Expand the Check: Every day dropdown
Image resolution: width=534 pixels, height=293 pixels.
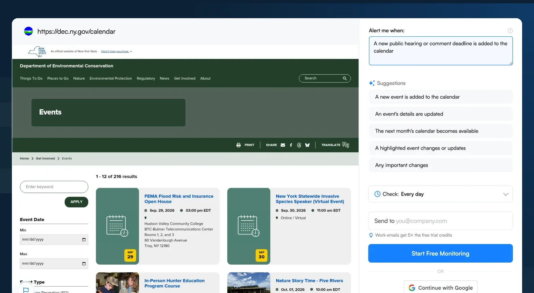(x=440, y=194)
